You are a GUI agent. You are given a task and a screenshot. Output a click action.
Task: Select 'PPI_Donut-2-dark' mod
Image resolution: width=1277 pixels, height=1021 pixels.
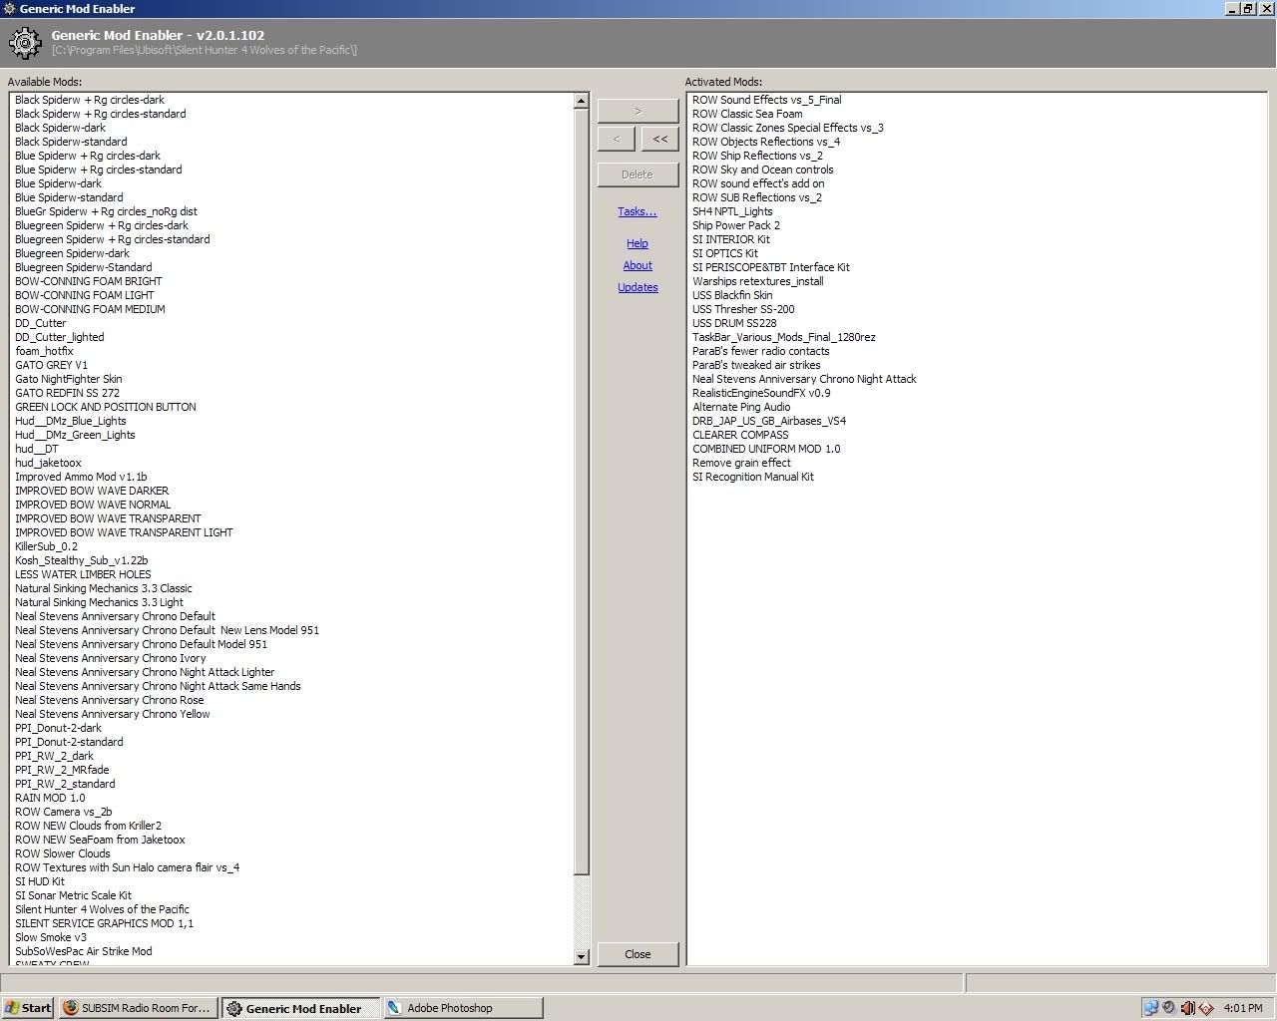[x=58, y=728]
